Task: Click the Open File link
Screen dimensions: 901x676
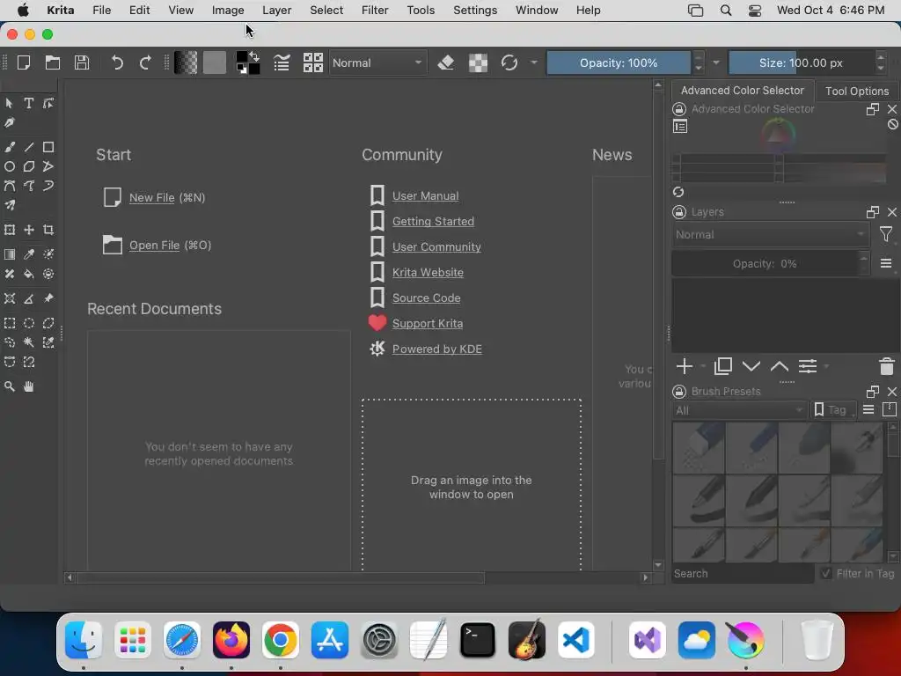Action: pyautogui.click(x=154, y=246)
